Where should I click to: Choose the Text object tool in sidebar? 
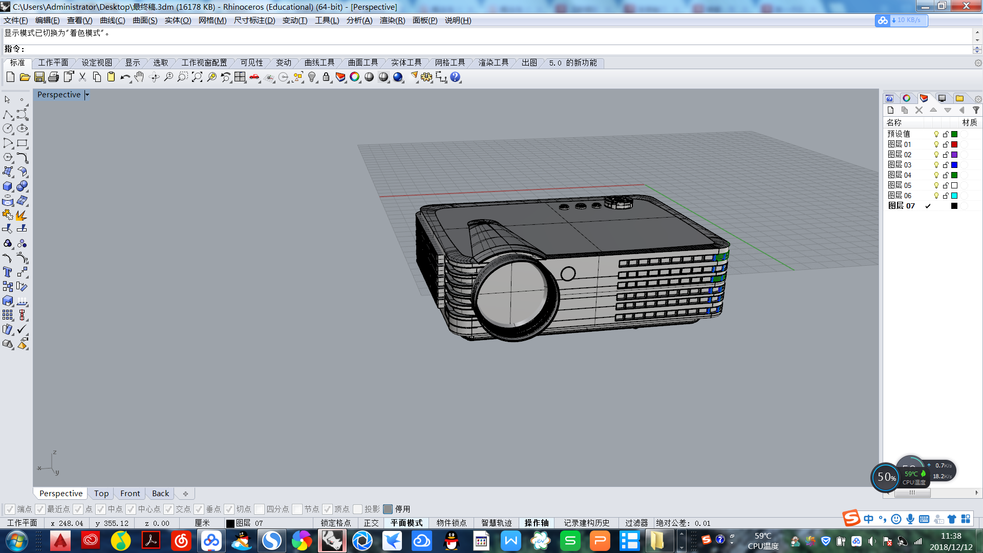click(8, 272)
